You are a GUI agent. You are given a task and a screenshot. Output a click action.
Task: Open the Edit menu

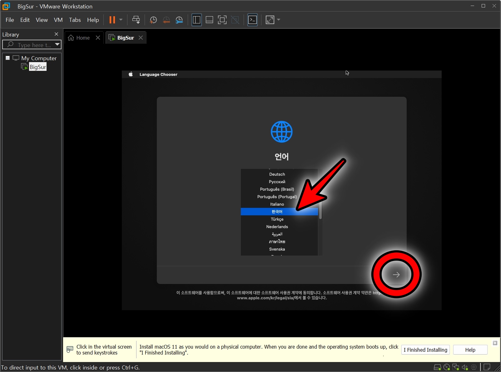point(25,20)
